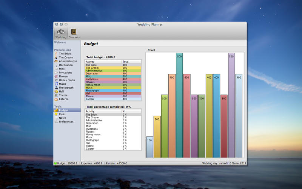
Task: Click the Ideas lightbulb sidebar icon
Action: (56, 114)
